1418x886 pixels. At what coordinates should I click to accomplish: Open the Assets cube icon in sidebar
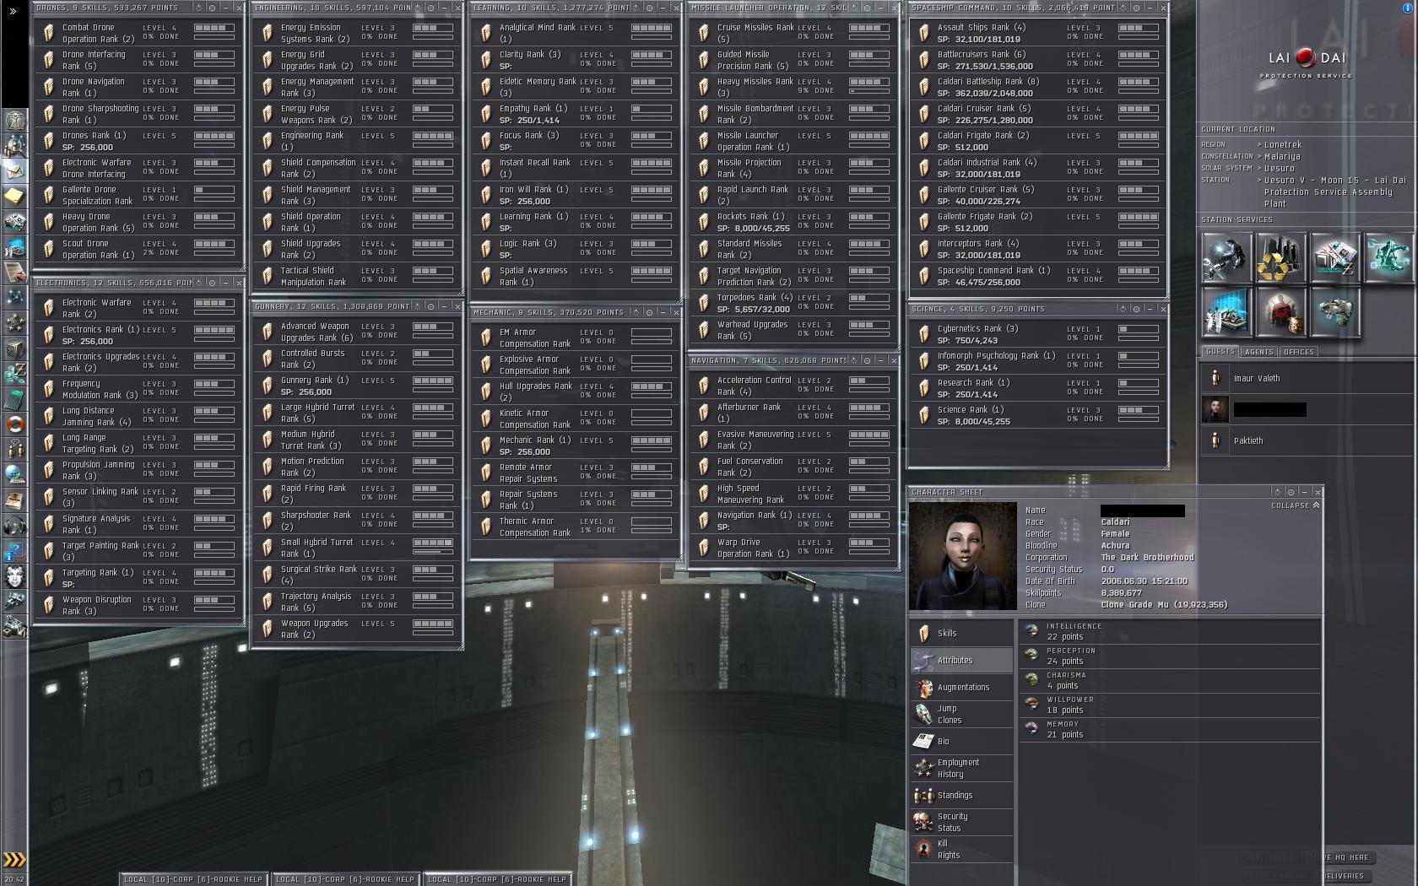pyautogui.click(x=15, y=348)
